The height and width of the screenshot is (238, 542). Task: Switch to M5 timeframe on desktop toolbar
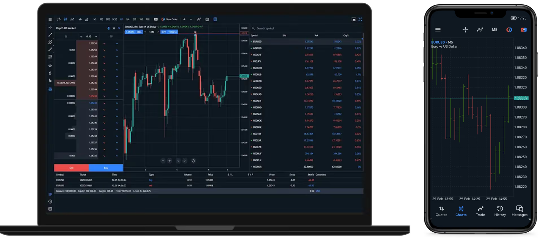click(x=101, y=20)
